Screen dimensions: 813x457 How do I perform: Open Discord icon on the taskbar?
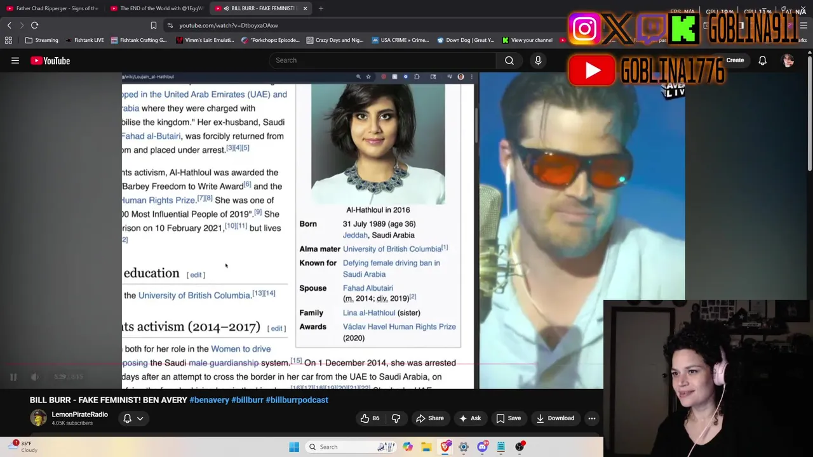(x=483, y=447)
